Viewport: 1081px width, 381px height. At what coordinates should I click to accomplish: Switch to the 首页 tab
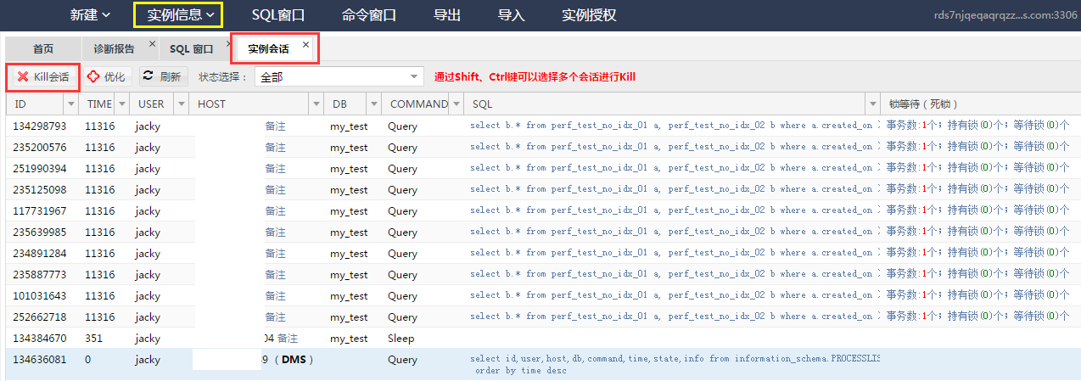(43, 49)
